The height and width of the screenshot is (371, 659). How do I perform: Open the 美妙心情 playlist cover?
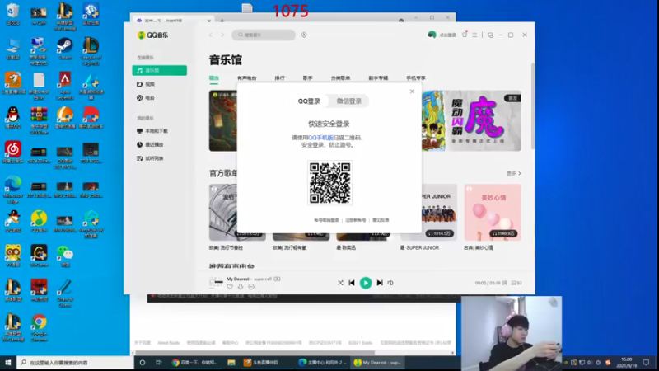pos(492,213)
